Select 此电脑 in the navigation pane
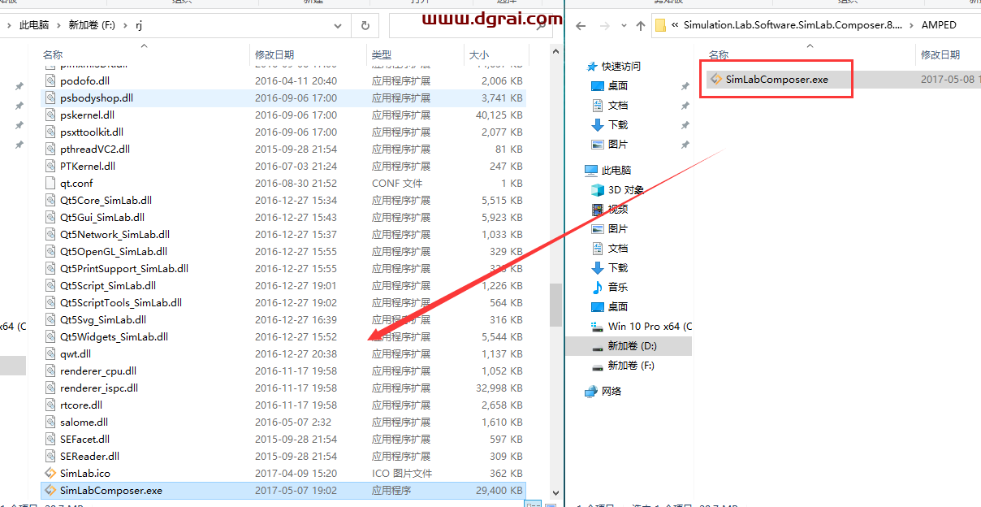 [616, 170]
